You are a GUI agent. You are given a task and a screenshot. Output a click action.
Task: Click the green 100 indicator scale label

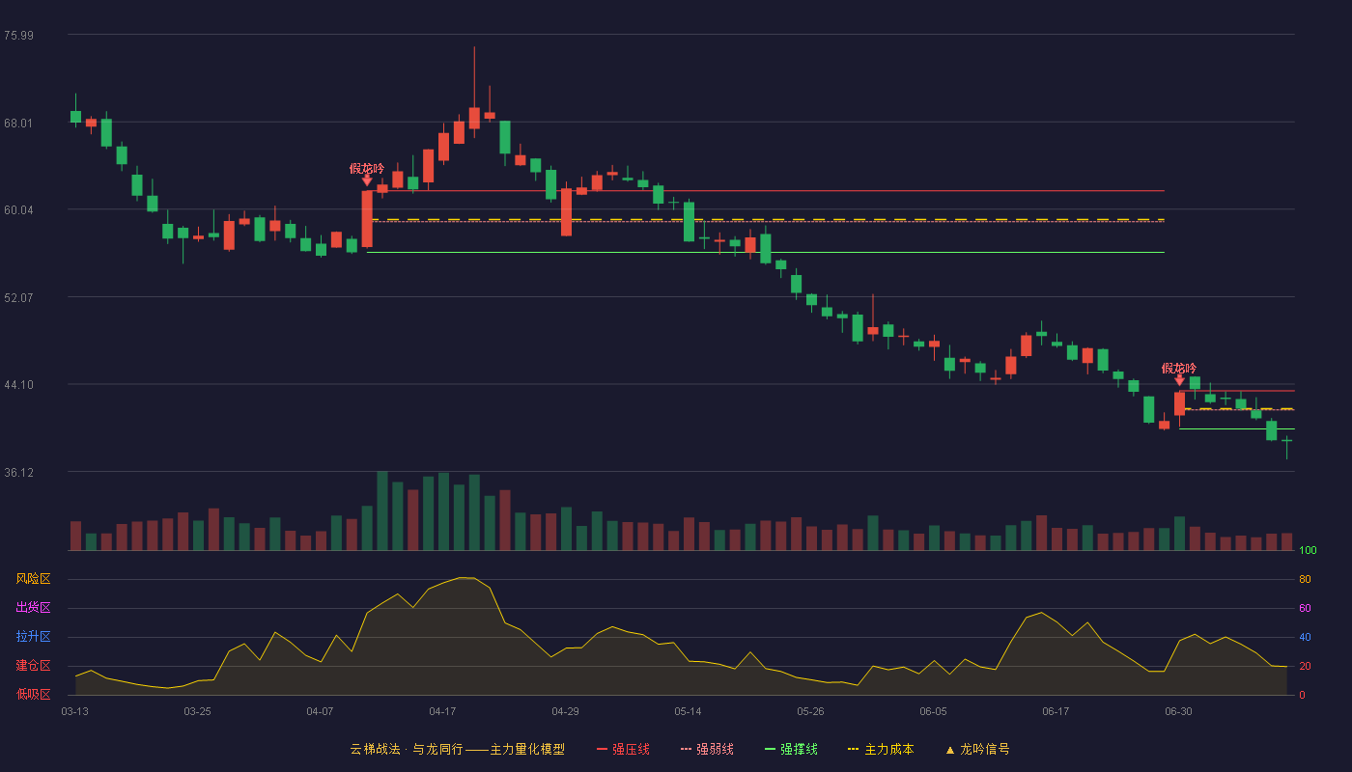(1308, 551)
